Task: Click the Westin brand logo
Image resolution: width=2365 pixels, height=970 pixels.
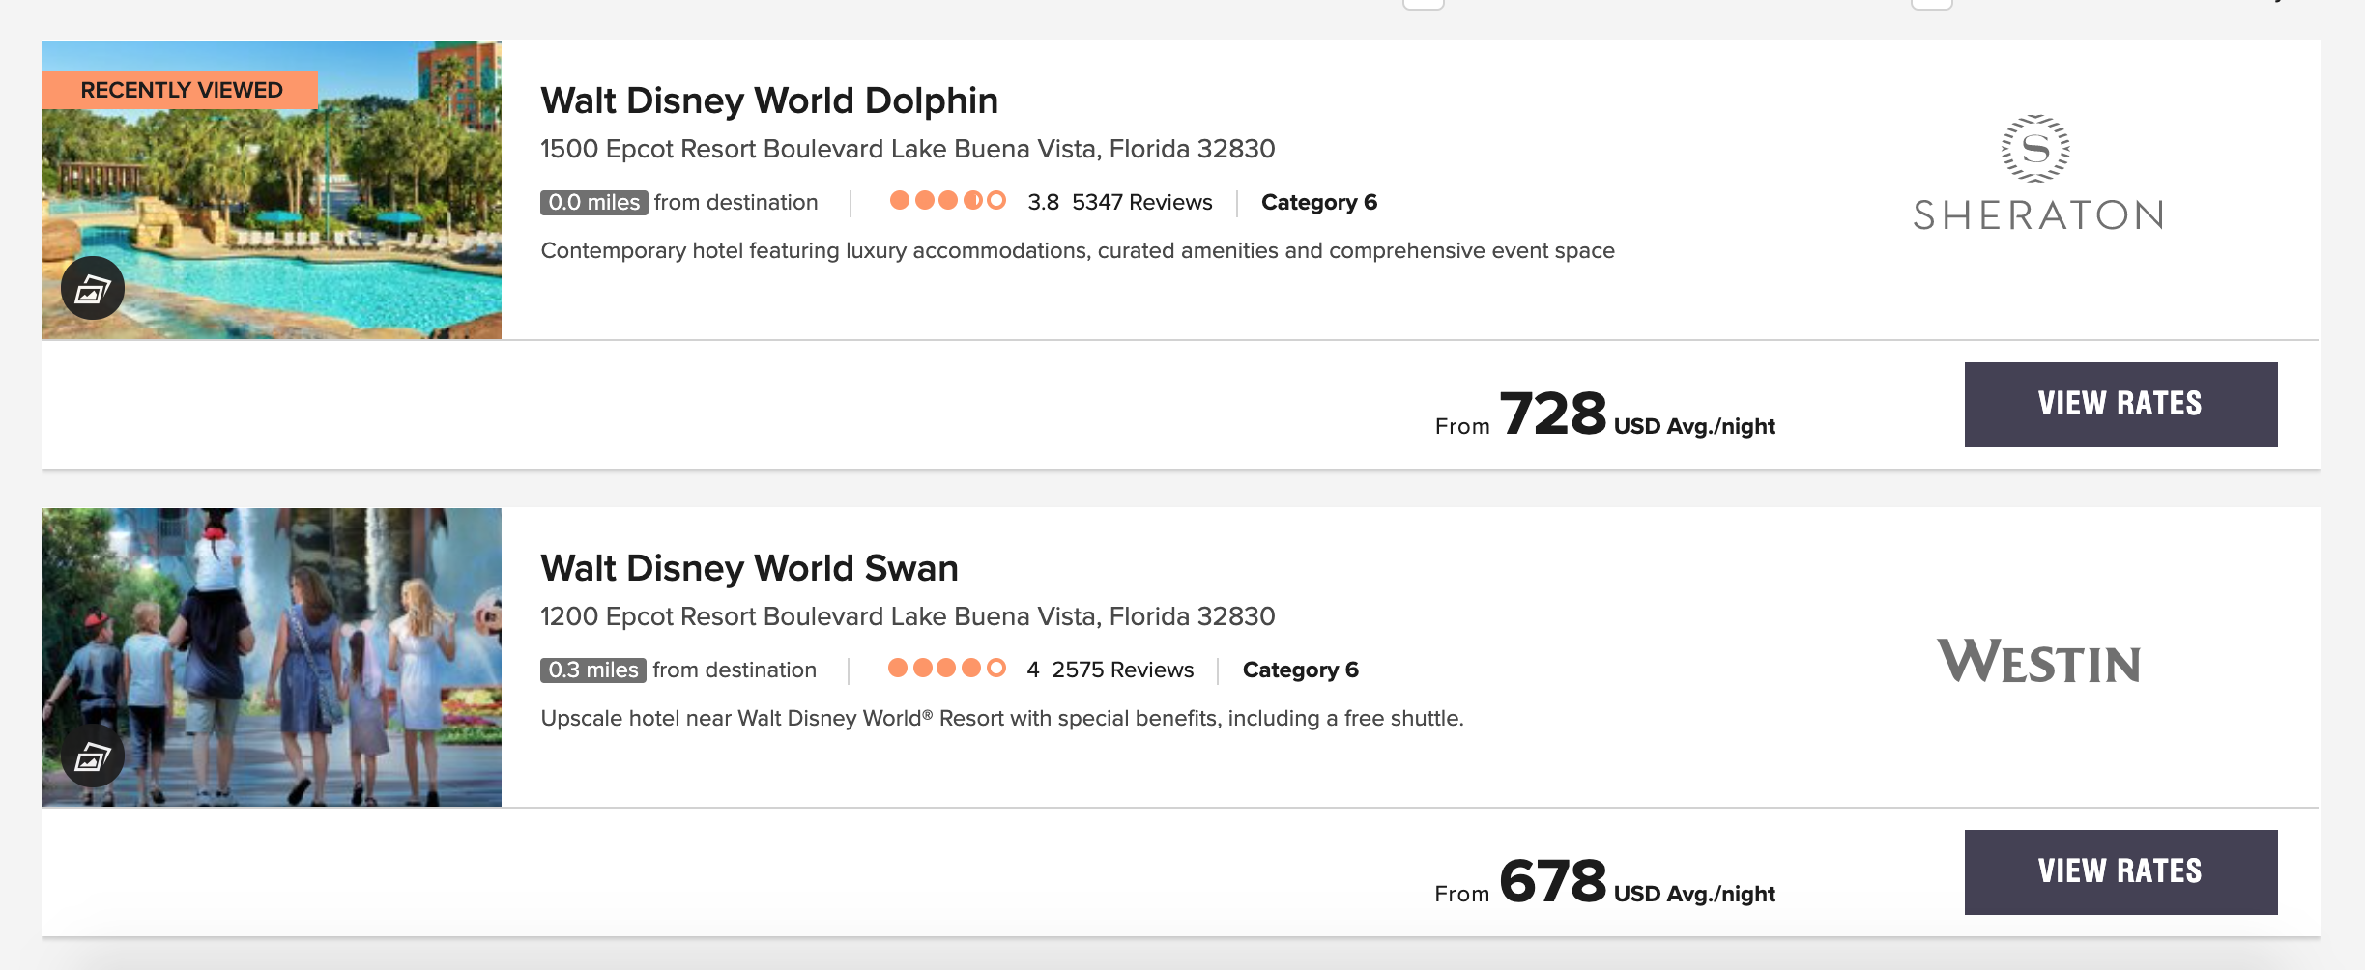Action: [2038, 662]
